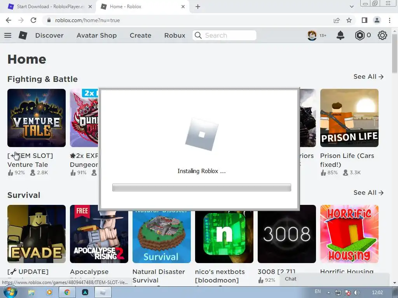The image size is (398, 298).
Task: Open Evade game thumbnail
Action: (x=37, y=234)
